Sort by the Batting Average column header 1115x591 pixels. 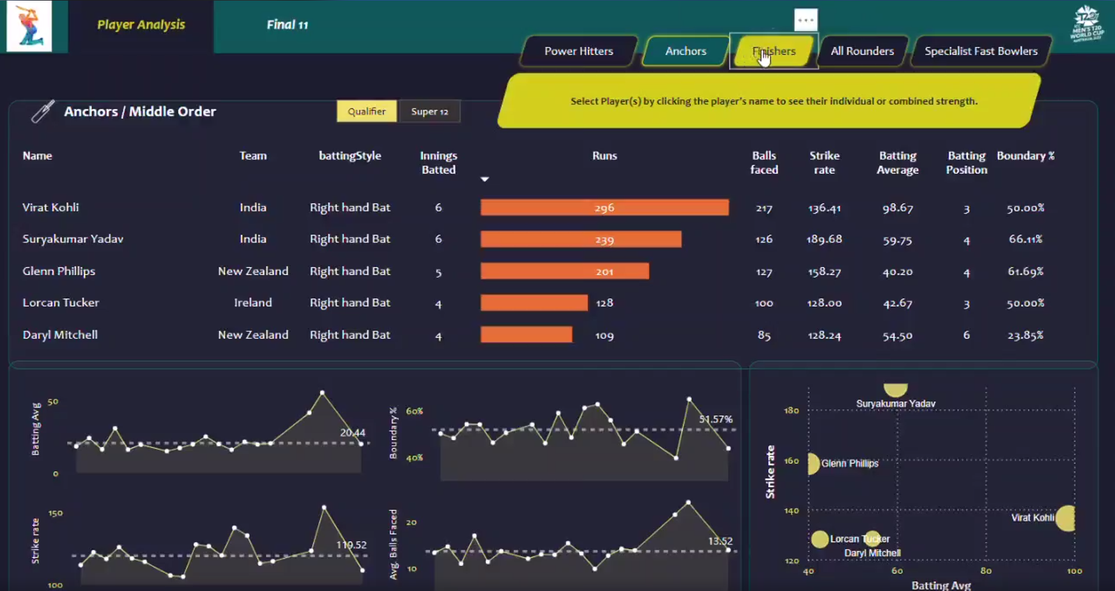[897, 162]
